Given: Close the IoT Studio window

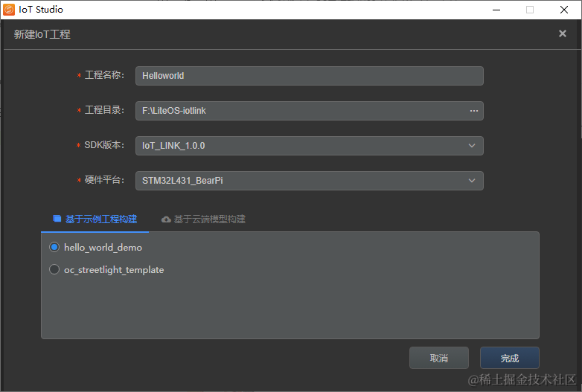Looking at the screenshot, I should point(564,10).
